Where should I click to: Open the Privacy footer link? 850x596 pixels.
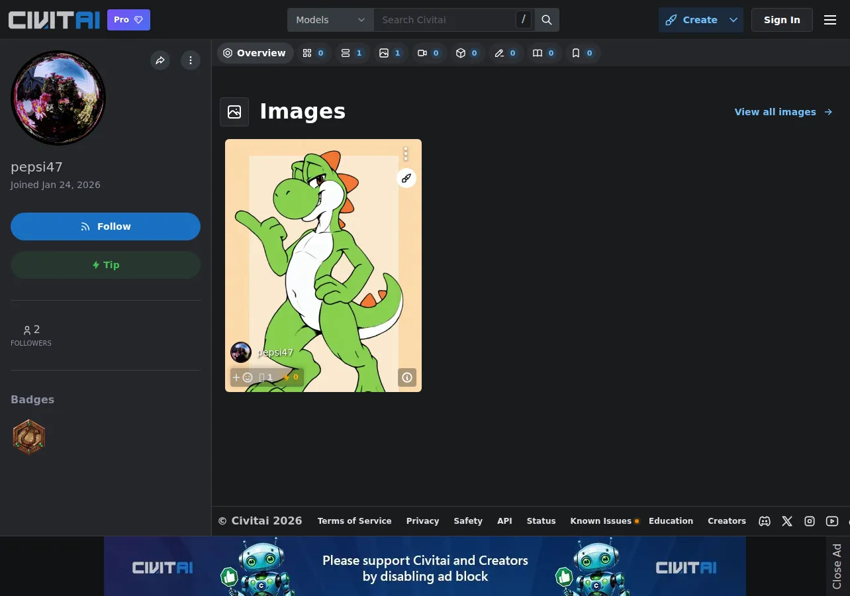pos(423,521)
